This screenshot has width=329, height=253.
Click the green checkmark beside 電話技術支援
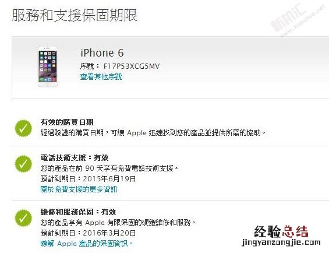point(23,164)
